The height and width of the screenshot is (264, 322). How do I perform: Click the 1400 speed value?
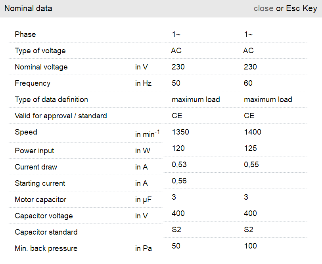[x=253, y=132]
